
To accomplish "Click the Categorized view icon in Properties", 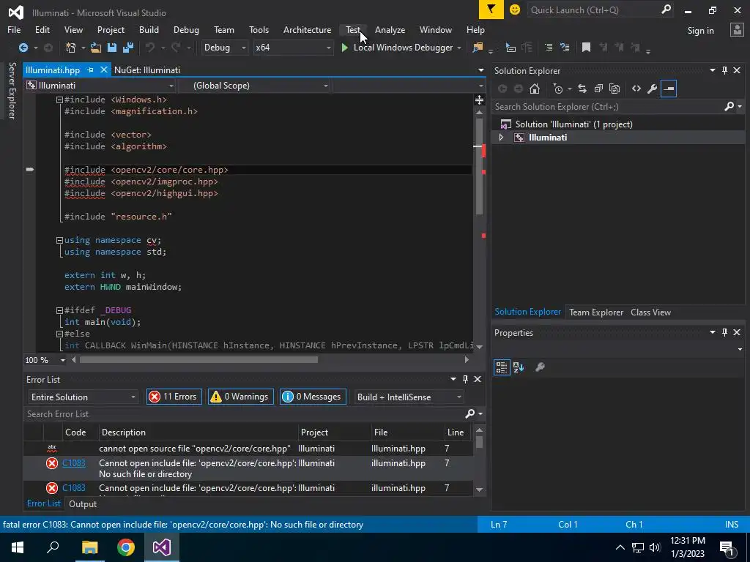I will (x=502, y=367).
